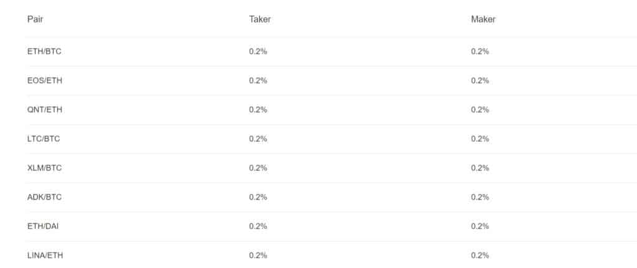
Task: Click the QNT/ETH pair name
Action: [45, 110]
